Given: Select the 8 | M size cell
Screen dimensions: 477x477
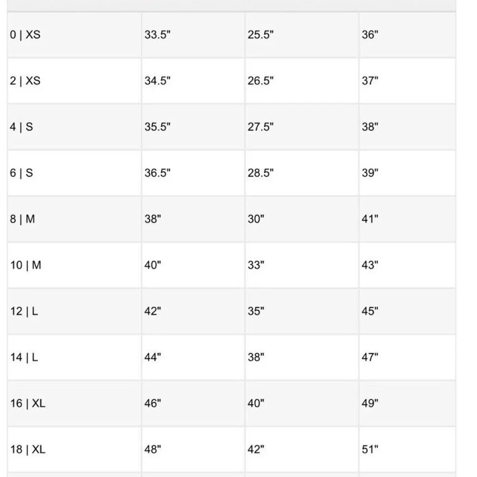Looking at the screenshot, I should [74, 219].
